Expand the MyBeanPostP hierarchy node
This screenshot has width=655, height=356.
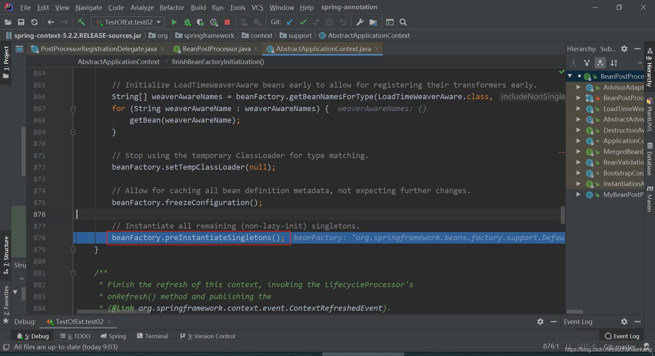tap(578, 195)
